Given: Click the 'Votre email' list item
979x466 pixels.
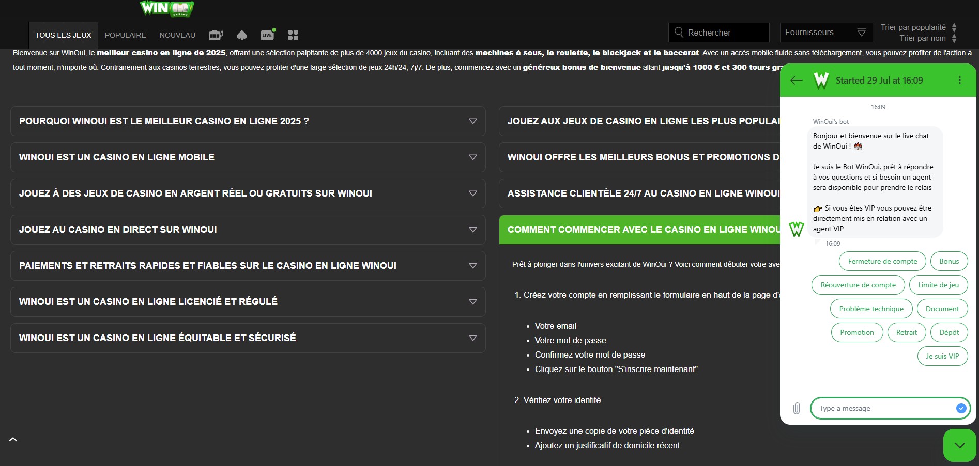Looking at the screenshot, I should click(555, 326).
